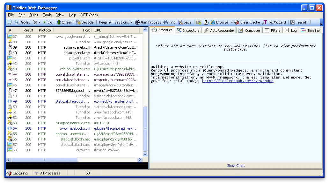Click scroll up arrow of session list
Screen dimensions: 329x184
(145, 30)
